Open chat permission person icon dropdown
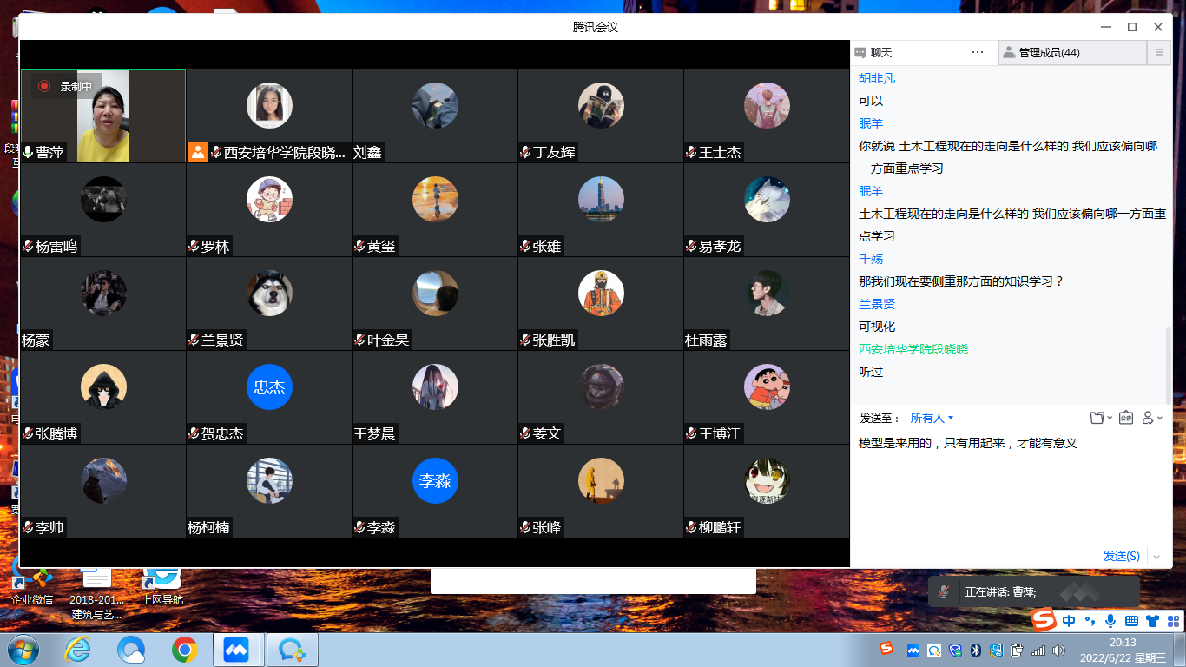 point(1151,418)
